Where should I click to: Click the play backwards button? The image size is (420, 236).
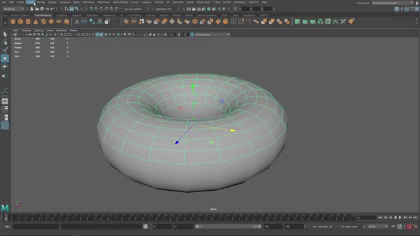(395, 218)
